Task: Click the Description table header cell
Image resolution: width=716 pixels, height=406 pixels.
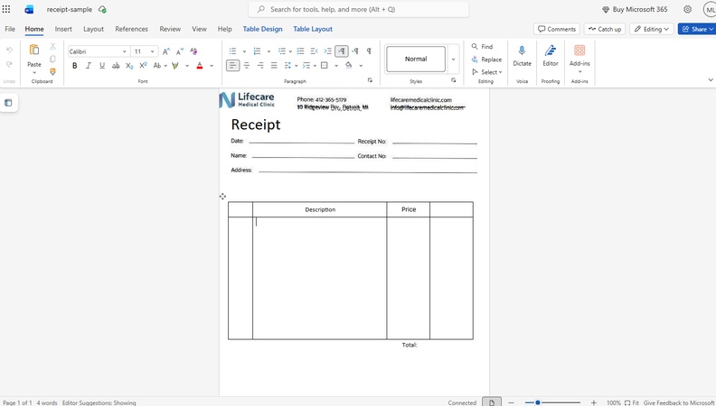Action: tap(320, 209)
